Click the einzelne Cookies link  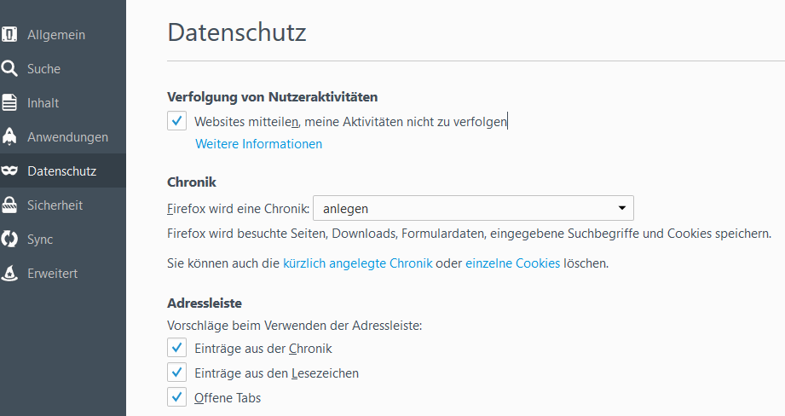(x=512, y=263)
